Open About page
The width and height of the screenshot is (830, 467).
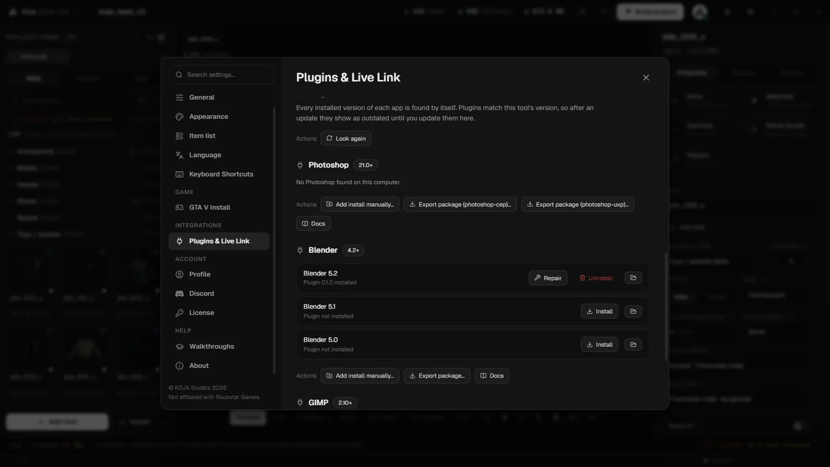(x=219, y=366)
